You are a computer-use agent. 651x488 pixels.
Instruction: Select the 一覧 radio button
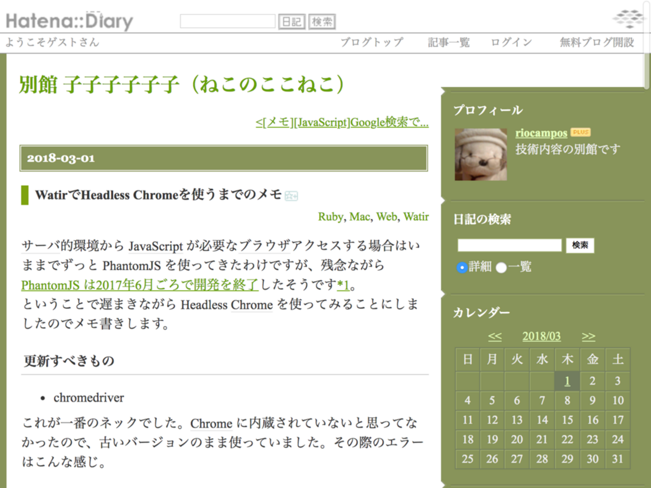pos(501,267)
